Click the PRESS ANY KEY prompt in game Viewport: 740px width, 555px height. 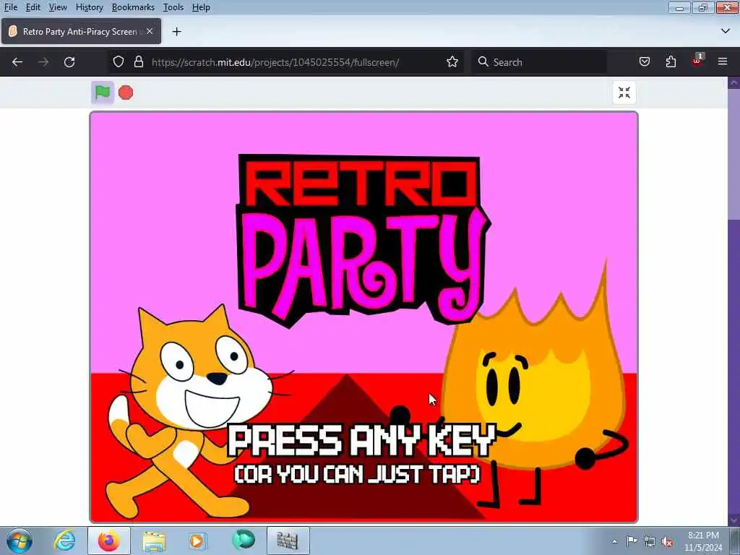point(361,440)
